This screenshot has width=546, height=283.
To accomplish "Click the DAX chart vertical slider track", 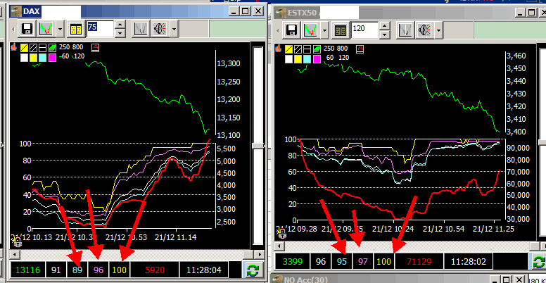I will pyautogui.click(x=258, y=146).
